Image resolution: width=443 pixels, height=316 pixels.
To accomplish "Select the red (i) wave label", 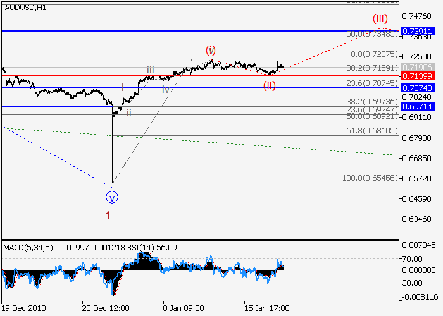I will [x=211, y=49].
